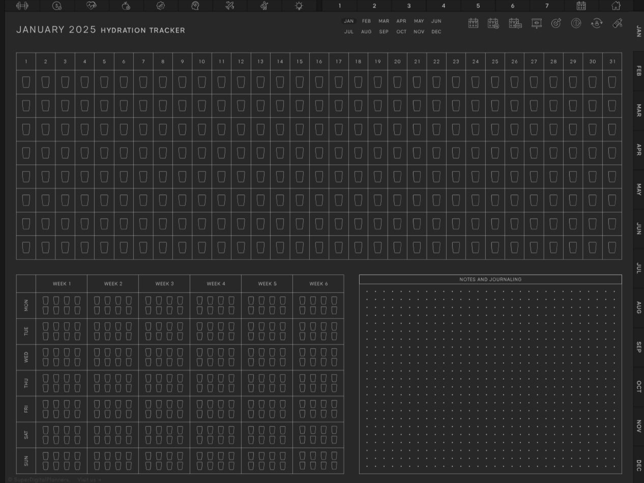Screen dimensions: 644x483
Task: Open the water bottle hydration icon
Action: click(617, 23)
